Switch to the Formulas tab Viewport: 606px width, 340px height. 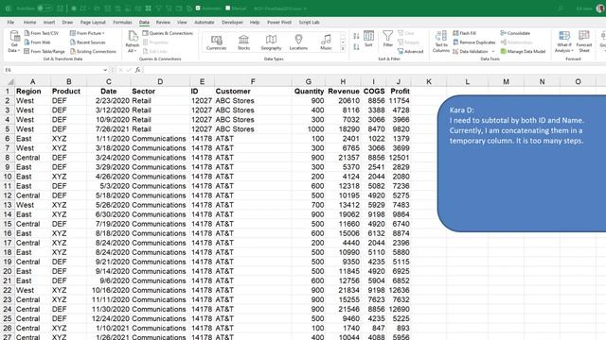point(122,23)
